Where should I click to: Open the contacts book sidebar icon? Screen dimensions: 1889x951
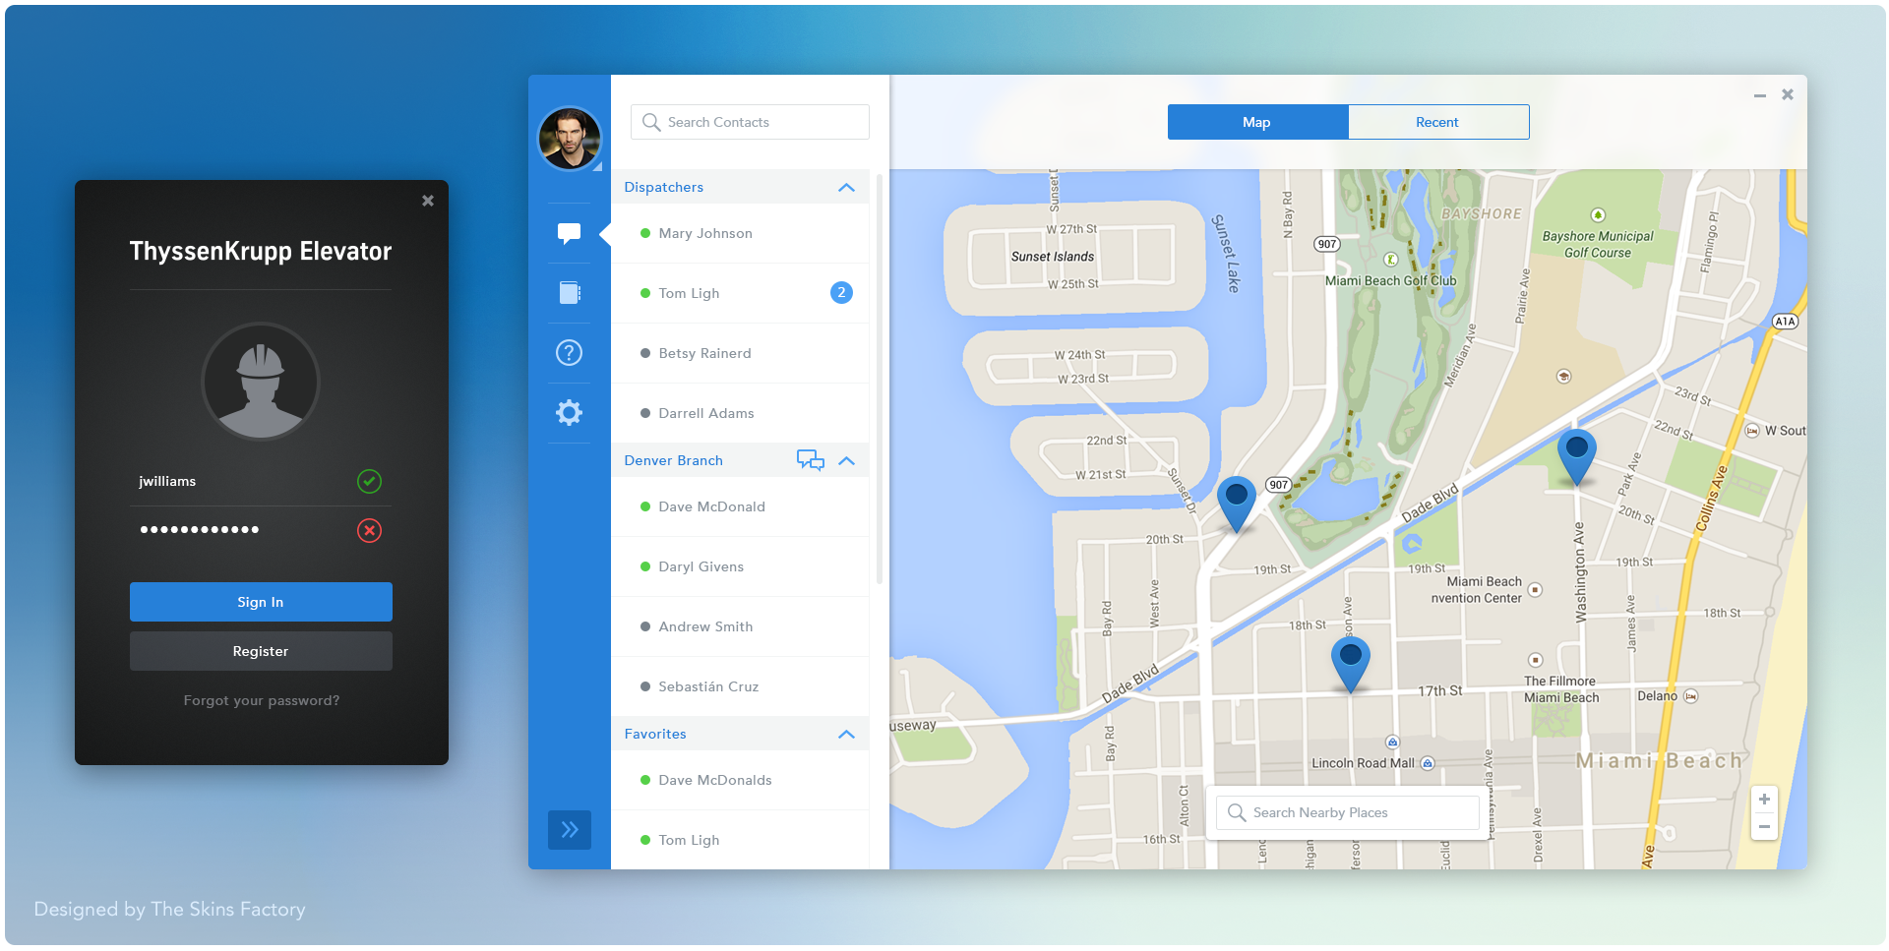tap(570, 292)
